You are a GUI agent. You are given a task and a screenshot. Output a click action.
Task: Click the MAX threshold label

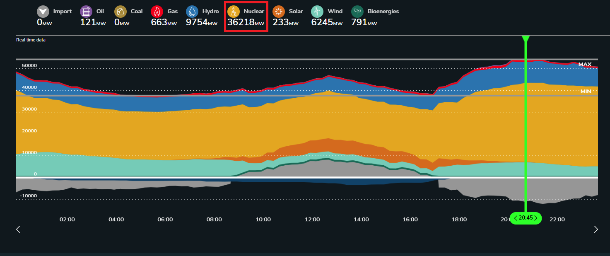[x=585, y=64]
